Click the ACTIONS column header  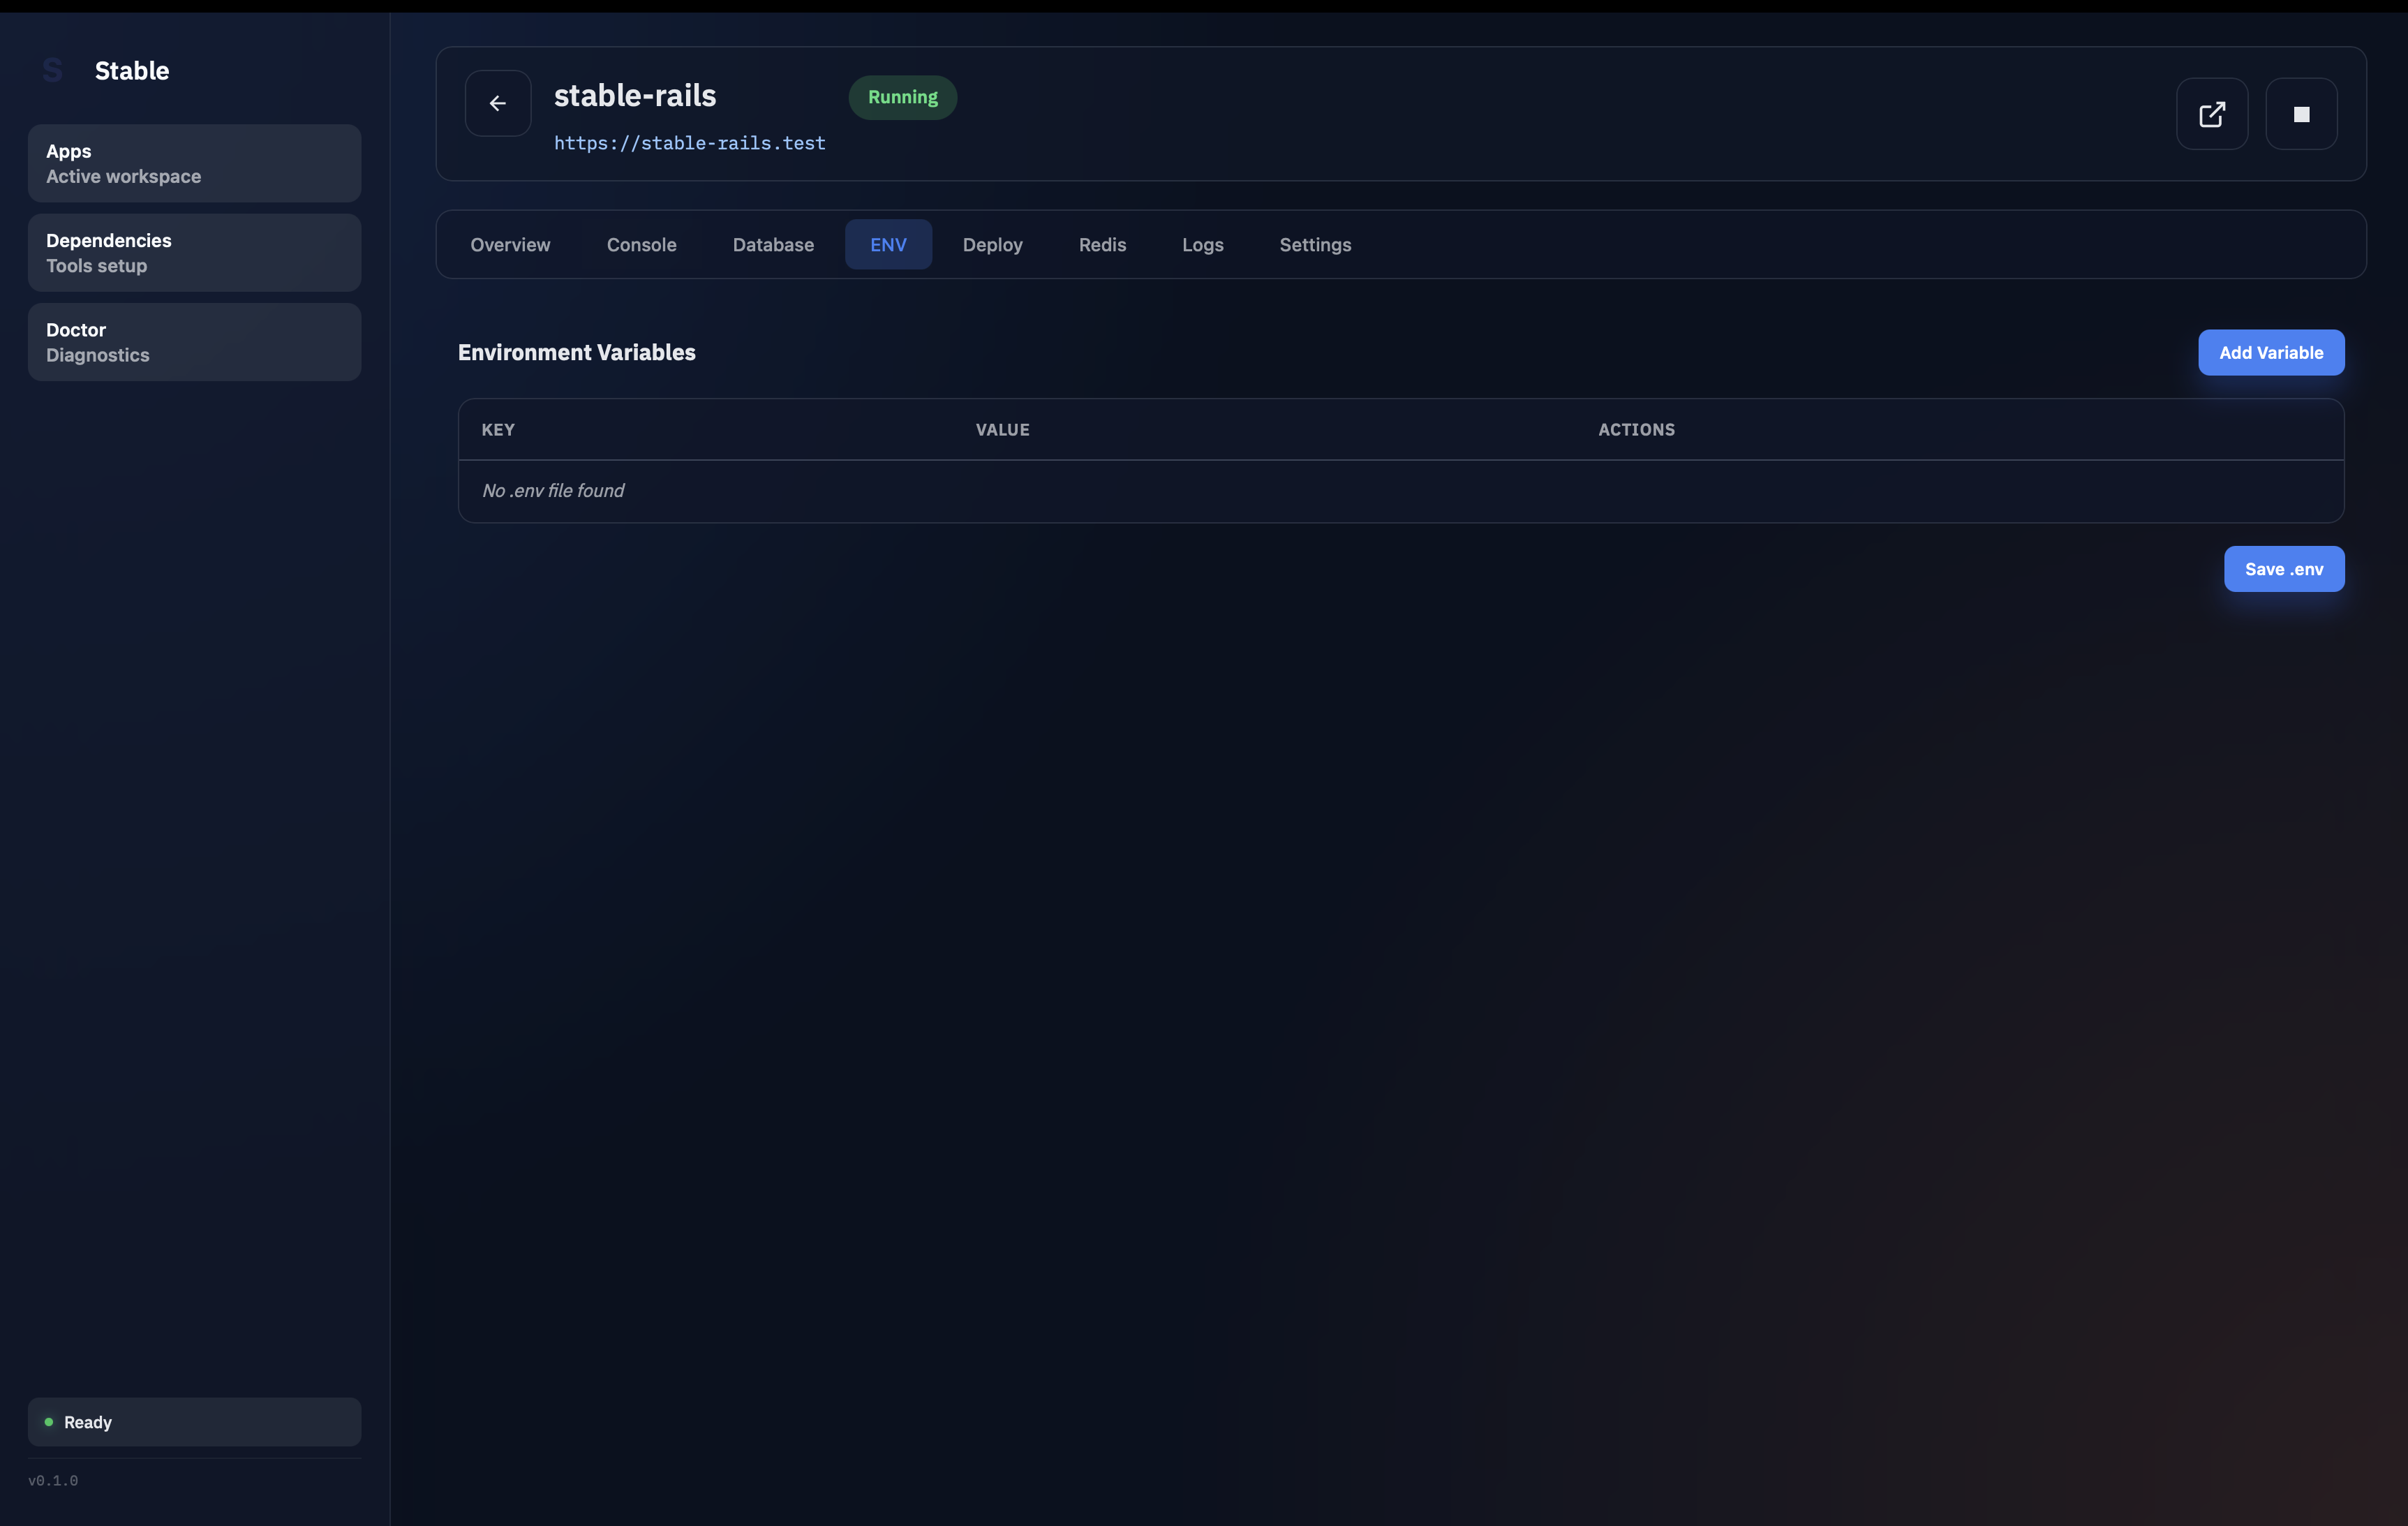pyautogui.click(x=1636, y=430)
